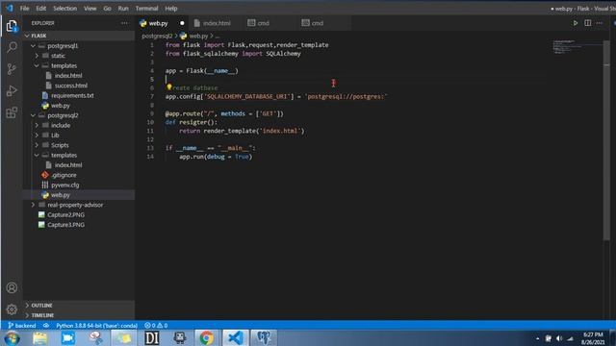Open the DI app taskbar icon

(152, 337)
